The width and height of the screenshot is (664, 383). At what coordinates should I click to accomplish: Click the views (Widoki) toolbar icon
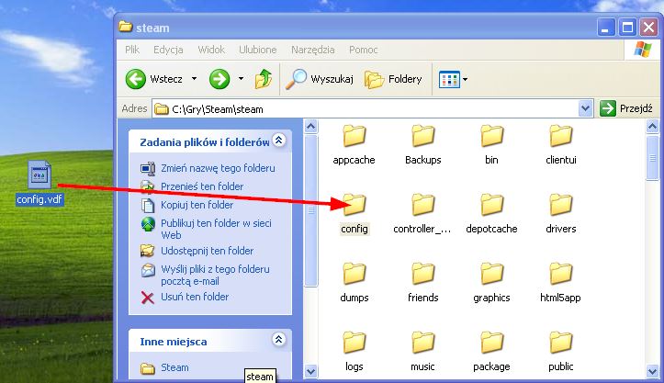coord(449,79)
